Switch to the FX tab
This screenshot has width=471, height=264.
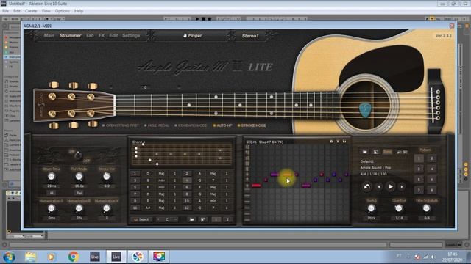pos(102,35)
